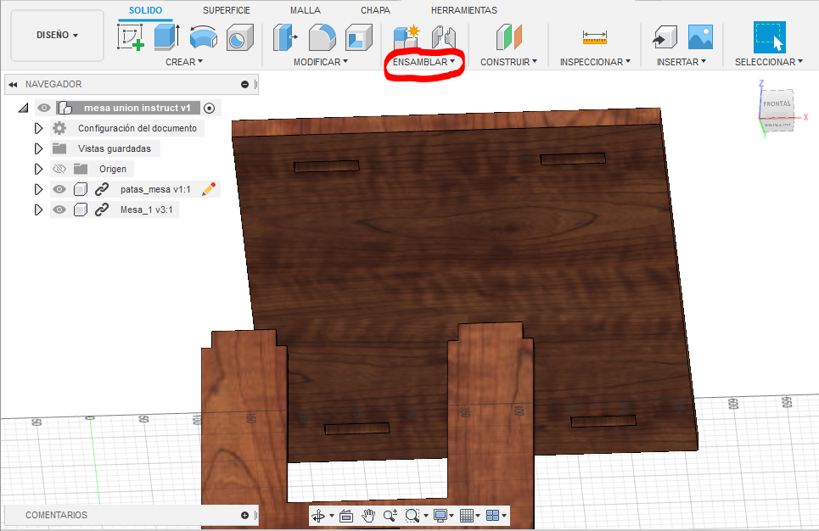Open the ENSAMBLAR dropdown menu
The image size is (819, 531).
pyautogui.click(x=424, y=62)
